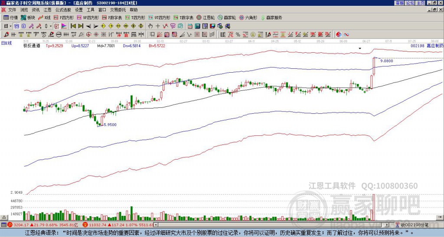
Task: Select the zigzag wave line tool
Action: (189, 35)
